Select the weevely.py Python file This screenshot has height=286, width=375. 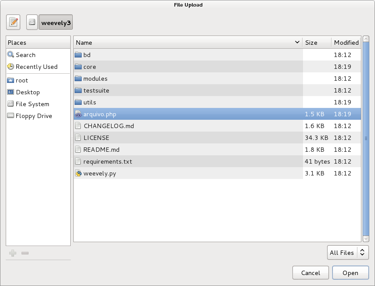click(x=100, y=173)
